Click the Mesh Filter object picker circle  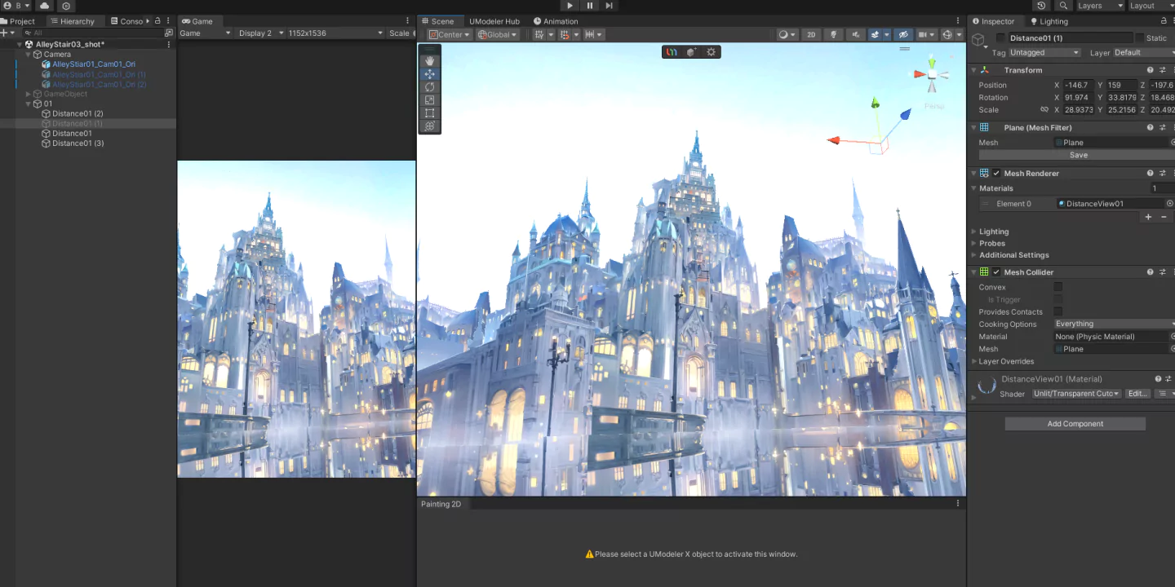[1173, 142]
